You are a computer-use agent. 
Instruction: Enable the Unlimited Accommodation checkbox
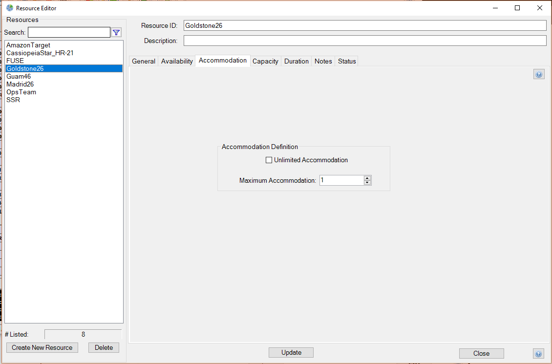269,160
